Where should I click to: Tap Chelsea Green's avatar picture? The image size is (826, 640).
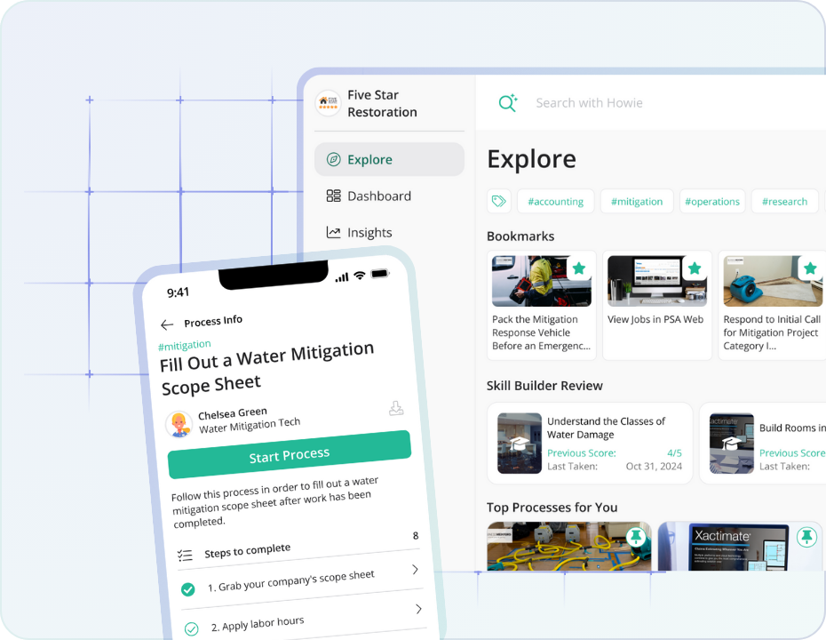pyautogui.click(x=179, y=424)
